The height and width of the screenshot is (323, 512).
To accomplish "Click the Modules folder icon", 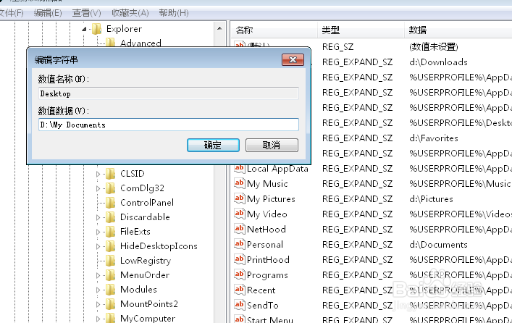I will click(110, 290).
